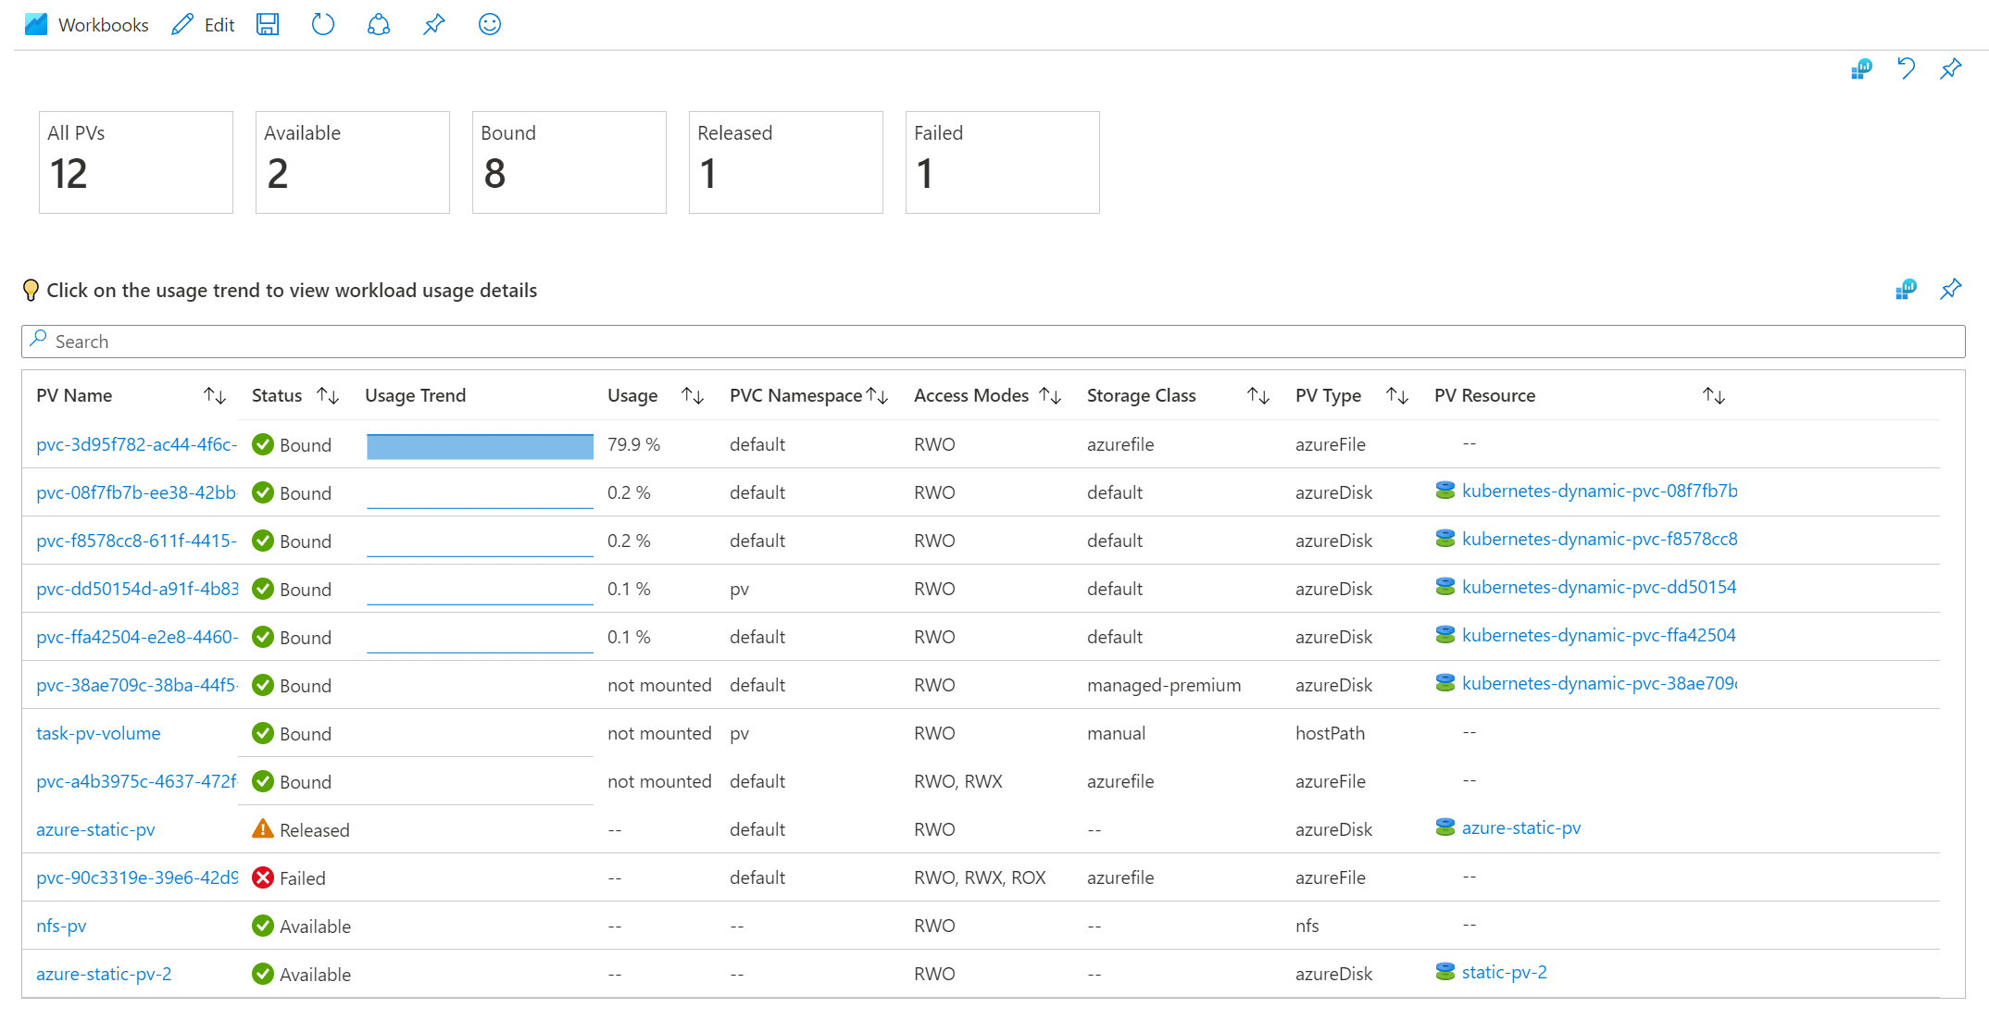The width and height of the screenshot is (1989, 1020).
Task: Click the Status sort toggle arrow
Action: point(328,395)
